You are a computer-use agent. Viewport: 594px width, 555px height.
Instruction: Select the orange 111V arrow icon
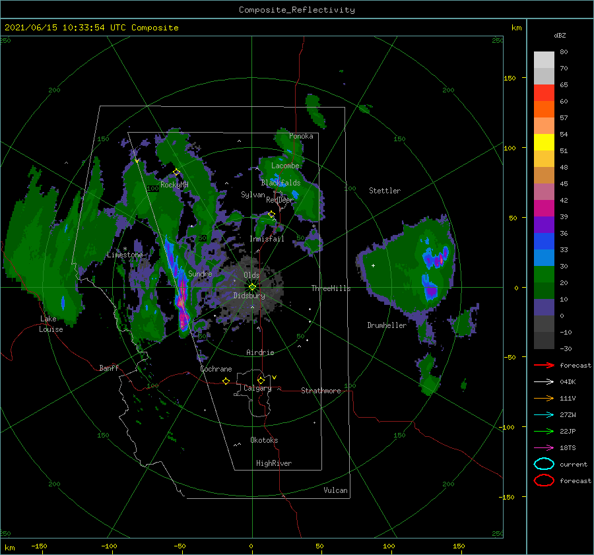coord(544,398)
